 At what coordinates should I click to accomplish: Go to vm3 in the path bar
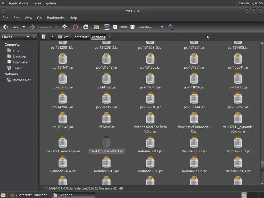pos(64,37)
